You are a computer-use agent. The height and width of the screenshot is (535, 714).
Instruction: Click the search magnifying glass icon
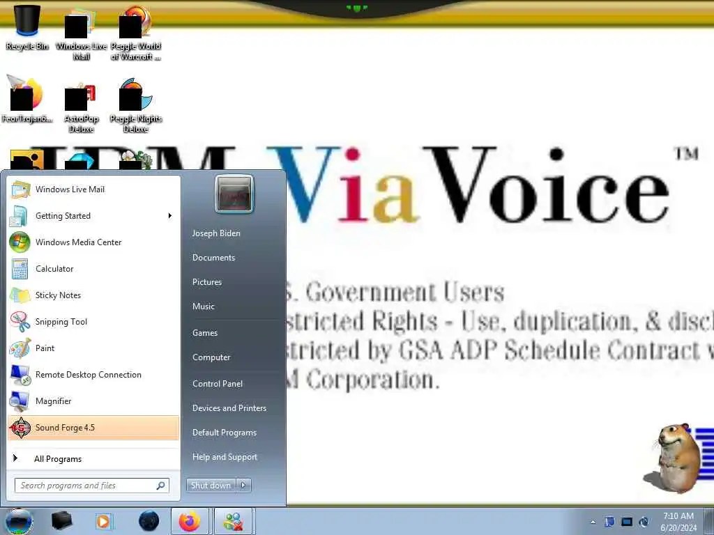tap(161, 486)
